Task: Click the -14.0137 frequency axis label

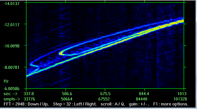Action: [12, 4]
